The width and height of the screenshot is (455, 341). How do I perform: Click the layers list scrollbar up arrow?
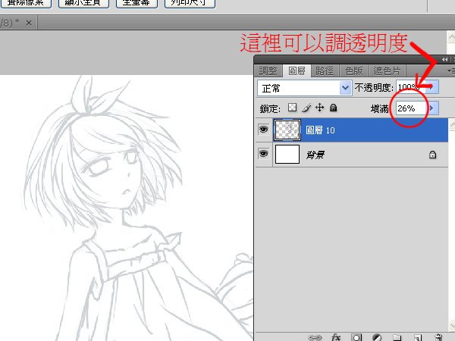coord(452,125)
